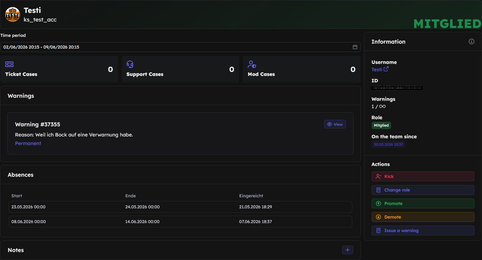Click the Warning #37355 title
This screenshot has height=260, width=482.
pyautogui.click(x=38, y=124)
